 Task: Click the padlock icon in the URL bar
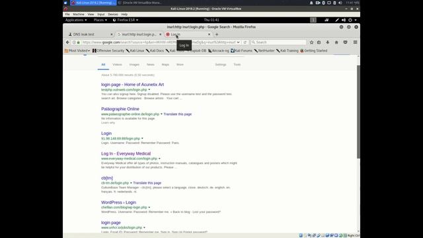pyautogui.click(x=78, y=42)
